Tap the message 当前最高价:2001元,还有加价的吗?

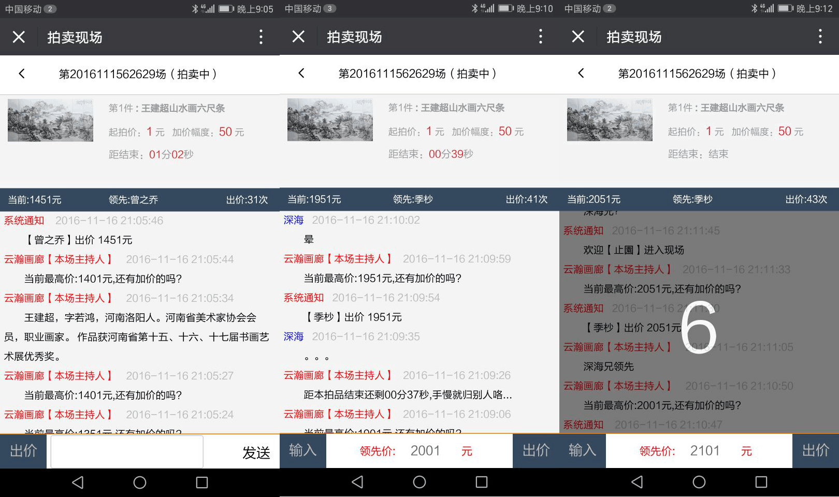point(662,405)
